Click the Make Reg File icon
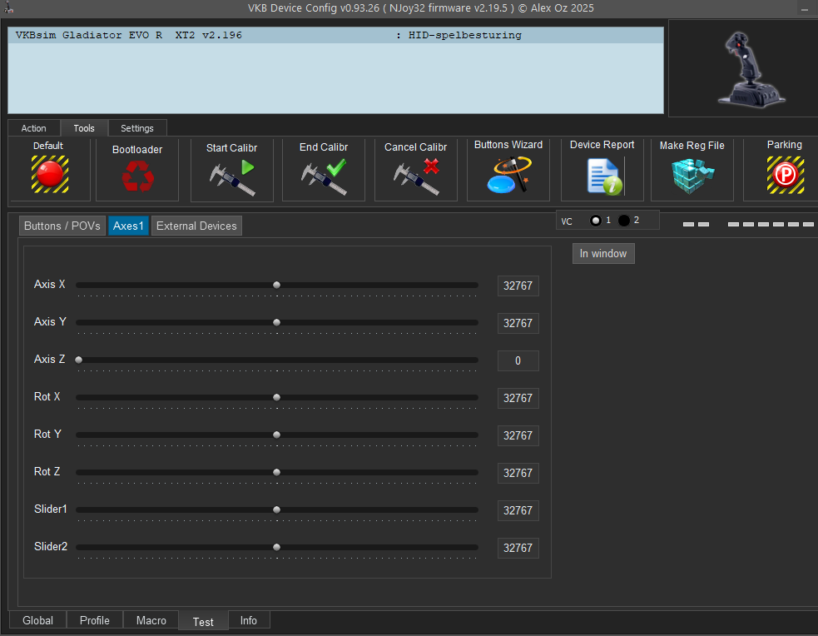 coord(692,176)
